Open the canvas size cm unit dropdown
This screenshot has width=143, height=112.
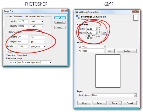tap(105, 33)
